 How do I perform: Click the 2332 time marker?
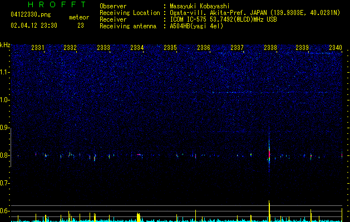coord(70,48)
